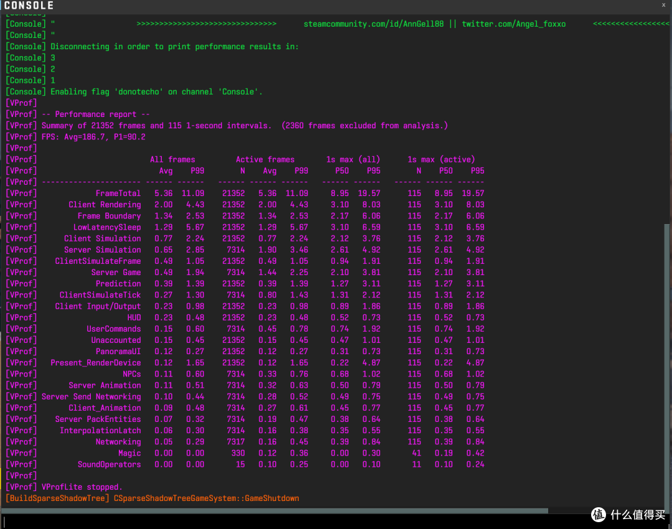Screen dimensions: 672x529
Task: Click the CSparseShadowTreeGameSystem::GameShutdown orange line
Action: coord(206,499)
